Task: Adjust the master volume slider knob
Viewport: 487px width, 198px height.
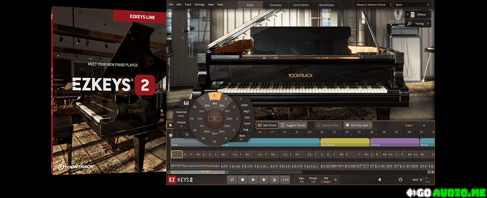Action: 401,179
